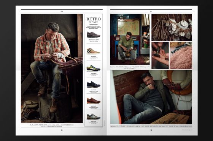213x141 pixels.
Task: Open photo of man beside orange lifebuoy
Action: [x=151, y=97]
